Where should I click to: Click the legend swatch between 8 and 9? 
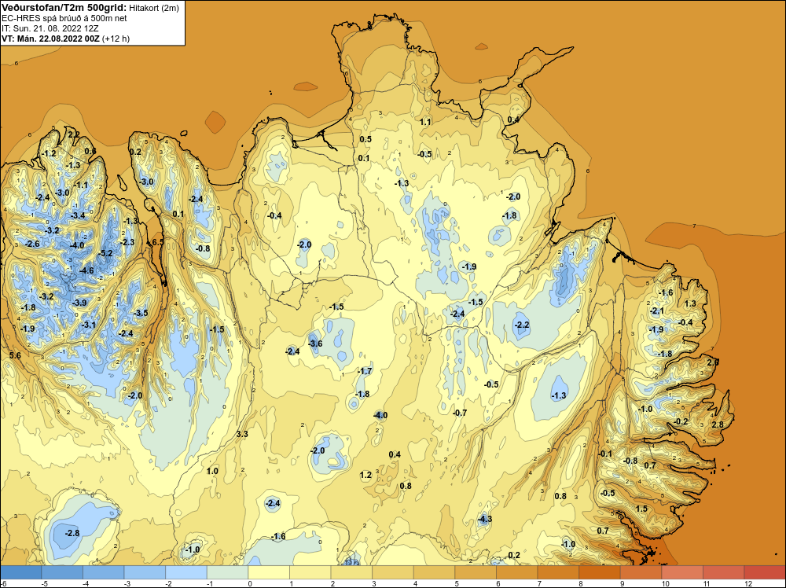(x=600, y=572)
